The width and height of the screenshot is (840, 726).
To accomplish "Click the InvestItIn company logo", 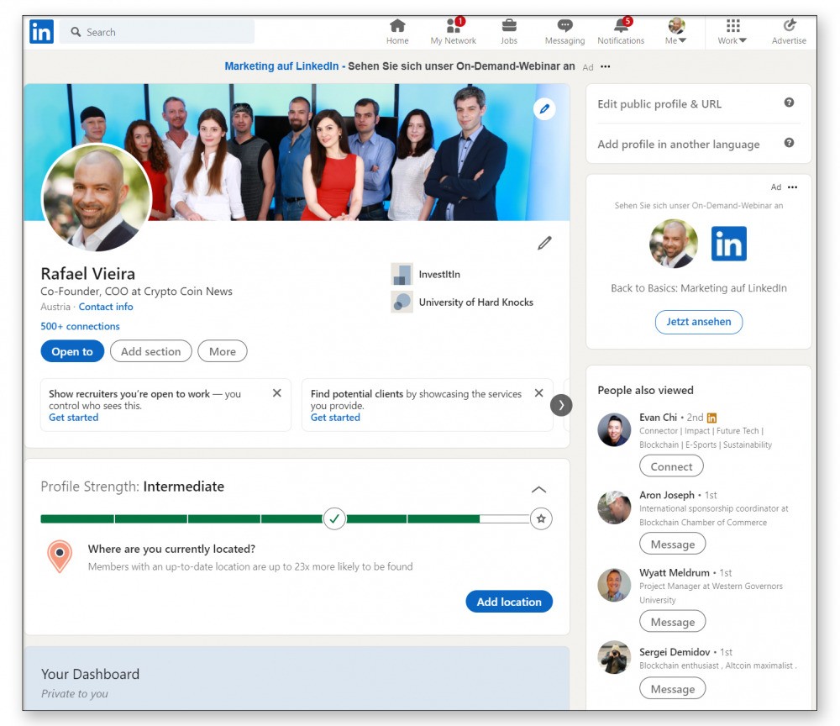I will click(402, 274).
